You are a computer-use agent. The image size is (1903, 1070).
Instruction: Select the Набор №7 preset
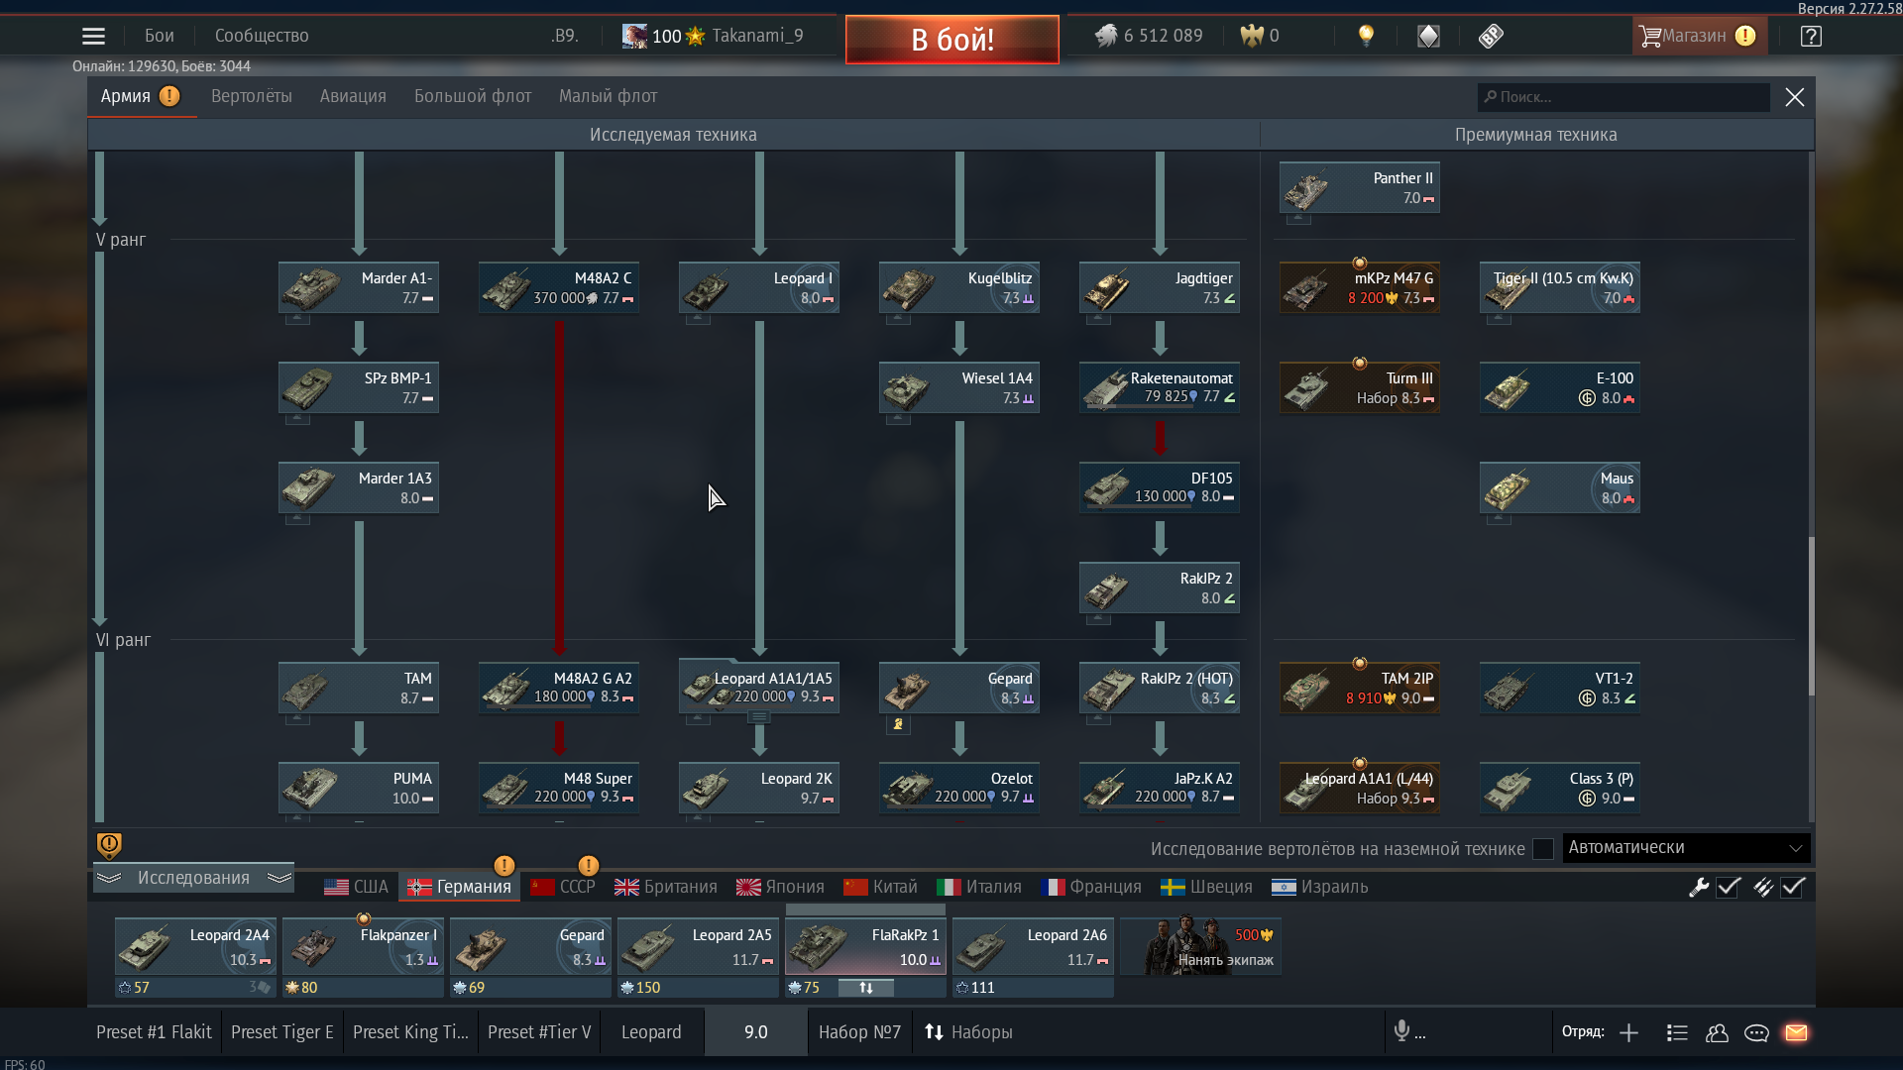859,1032
